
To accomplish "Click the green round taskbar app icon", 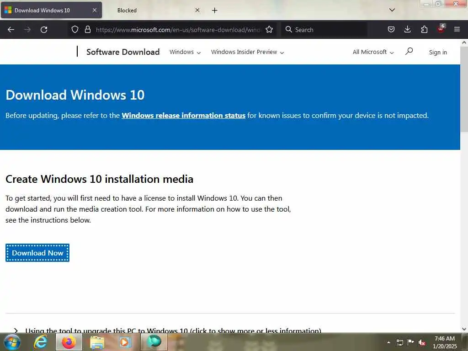I will click(154, 342).
